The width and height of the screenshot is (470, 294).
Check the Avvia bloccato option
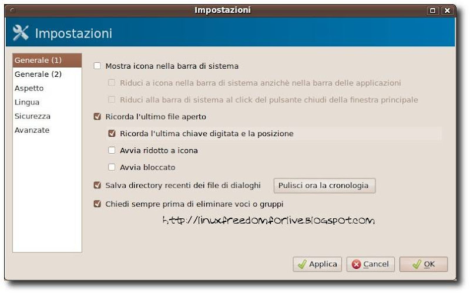(112, 167)
